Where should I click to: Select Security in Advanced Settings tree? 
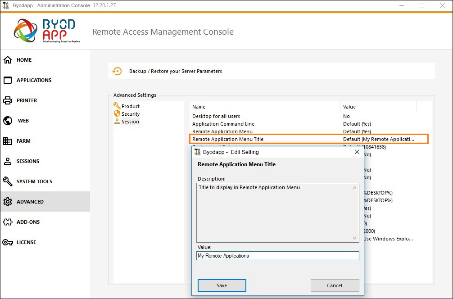(x=130, y=114)
